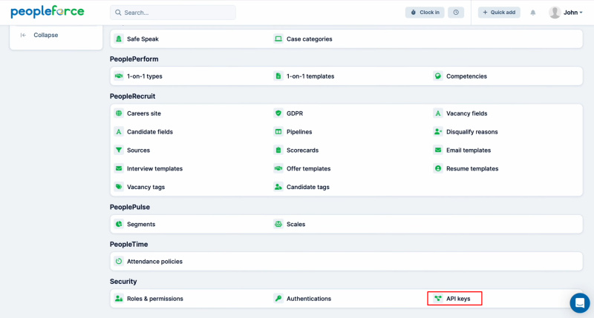Click the Disqualify reasons person icon
The width and height of the screenshot is (594, 318).
438,132
